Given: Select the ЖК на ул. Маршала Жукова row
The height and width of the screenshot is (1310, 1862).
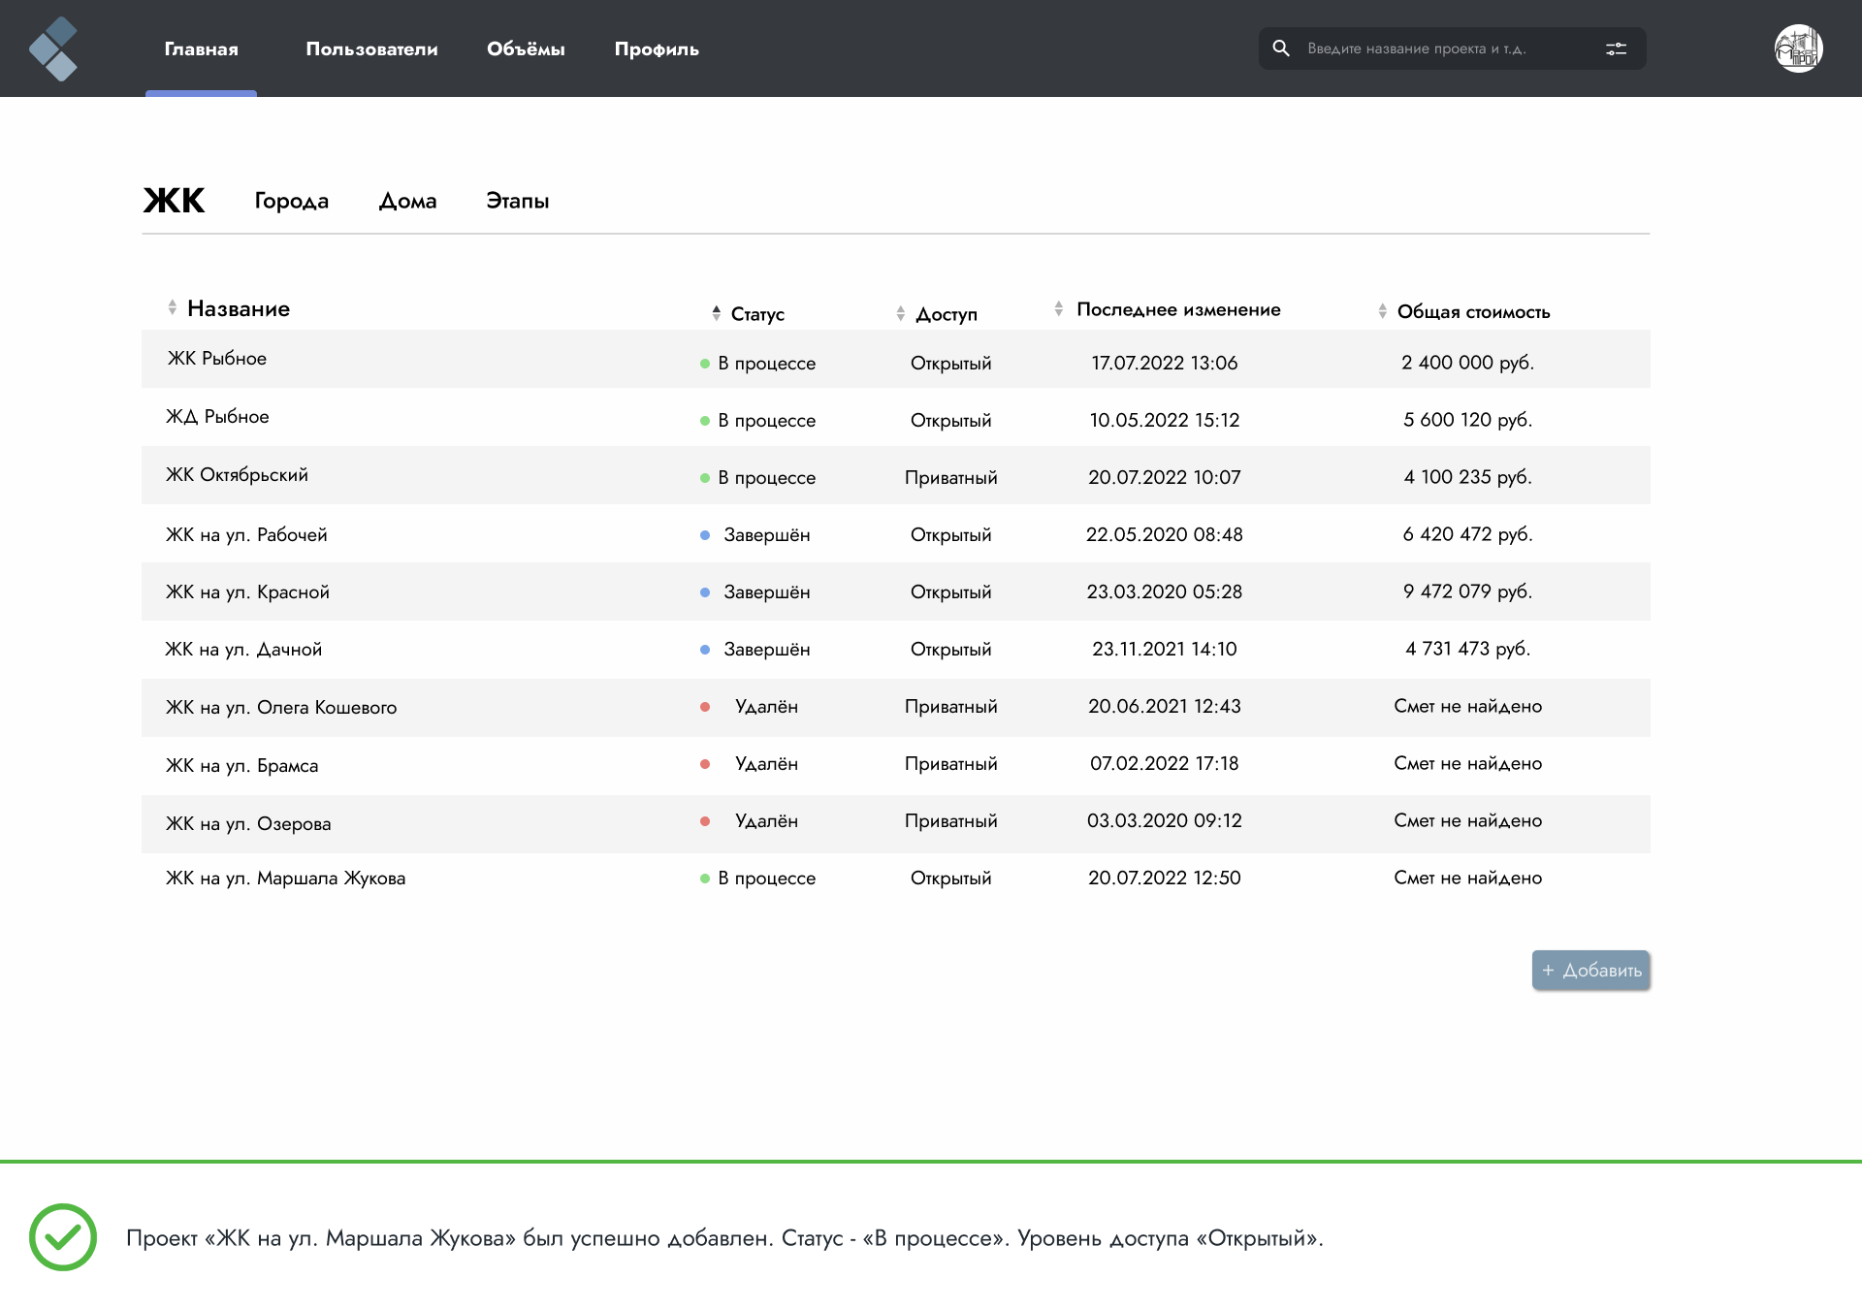Looking at the screenshot, I should (896, 879).
